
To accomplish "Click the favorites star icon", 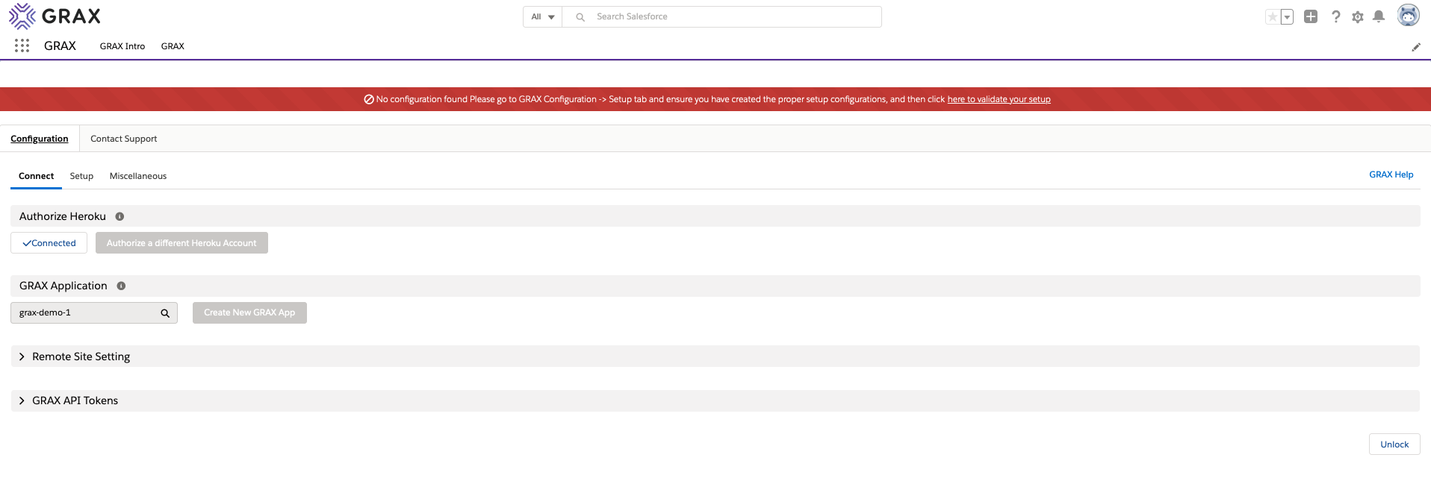I will (1273, 16).
